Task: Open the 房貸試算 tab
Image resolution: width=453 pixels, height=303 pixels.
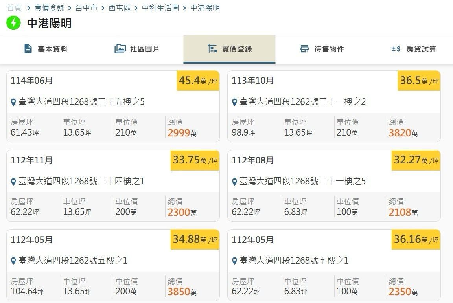Action: (421, 49)
